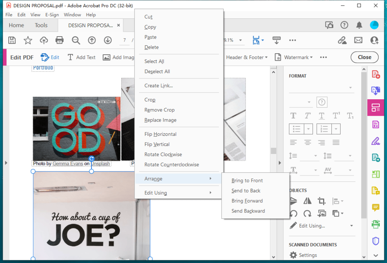Image resolution: width=387 pixels, height=263 pixels.
Task: Add the file to Starred
Action: [x=28, y=40]
